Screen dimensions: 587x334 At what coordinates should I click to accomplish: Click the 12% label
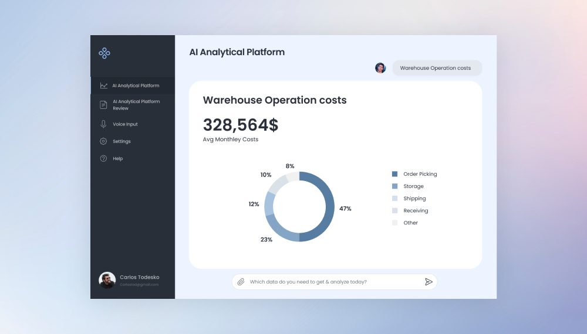[254, 204]
